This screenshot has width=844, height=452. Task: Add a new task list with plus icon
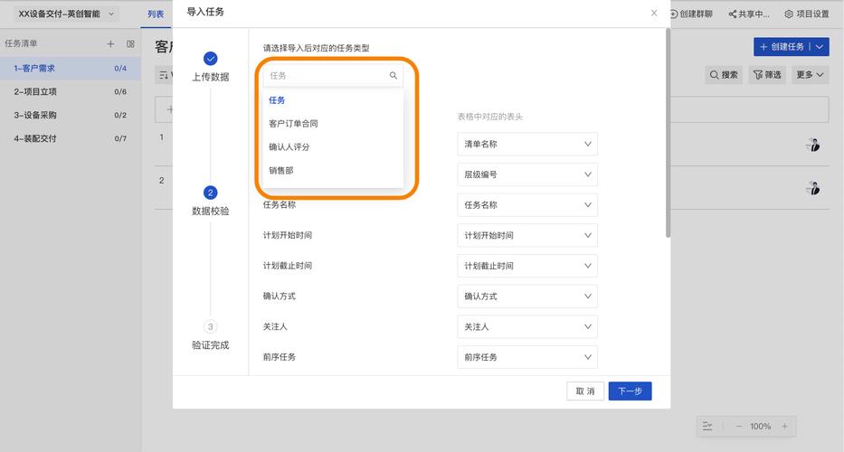[110, 44]
